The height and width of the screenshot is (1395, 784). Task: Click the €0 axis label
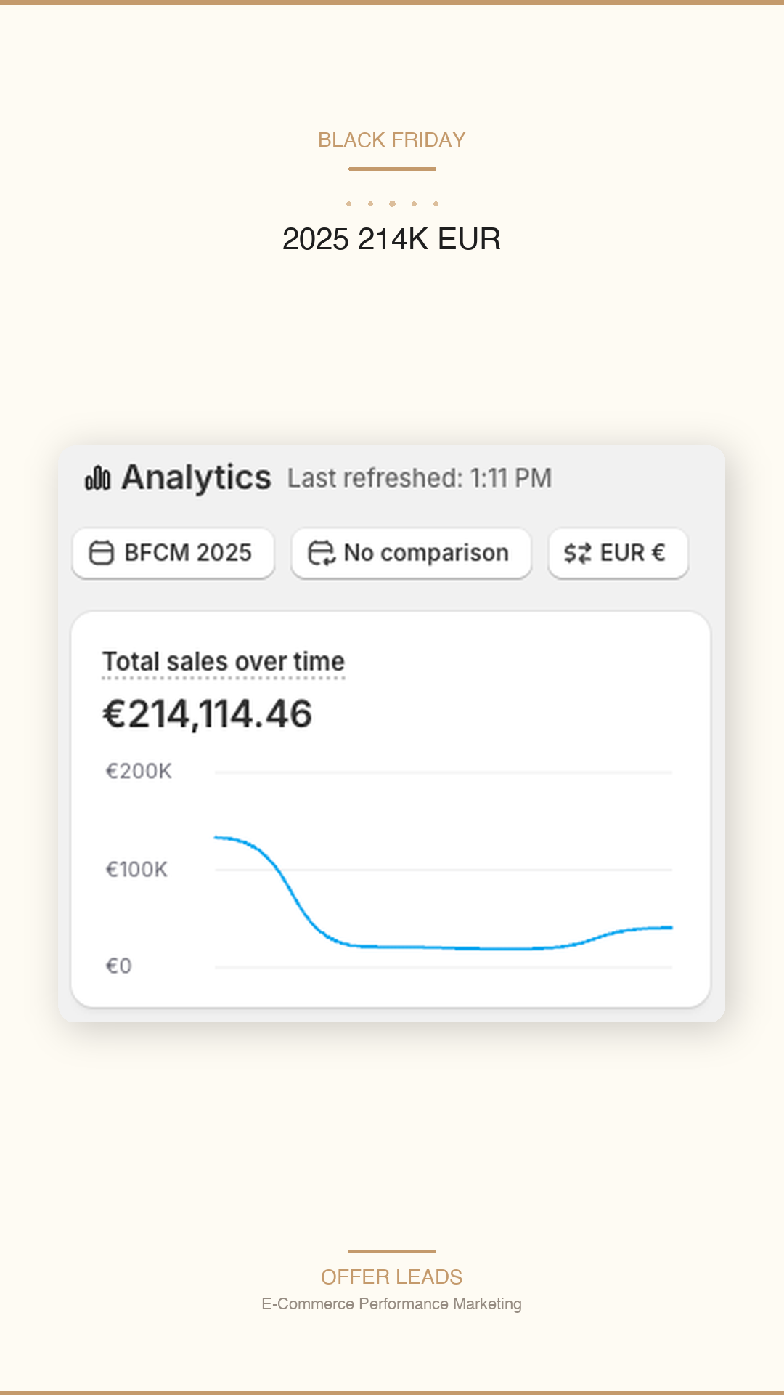click(x=118, y=966)
